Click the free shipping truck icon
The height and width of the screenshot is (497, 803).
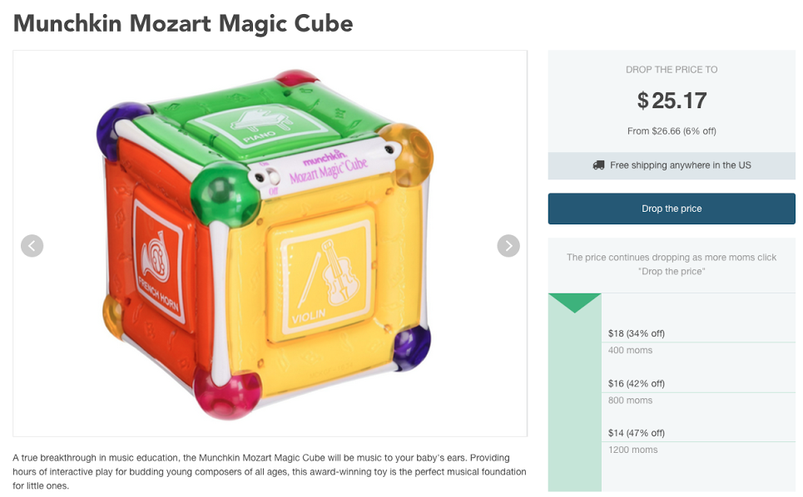pos(598,165)
